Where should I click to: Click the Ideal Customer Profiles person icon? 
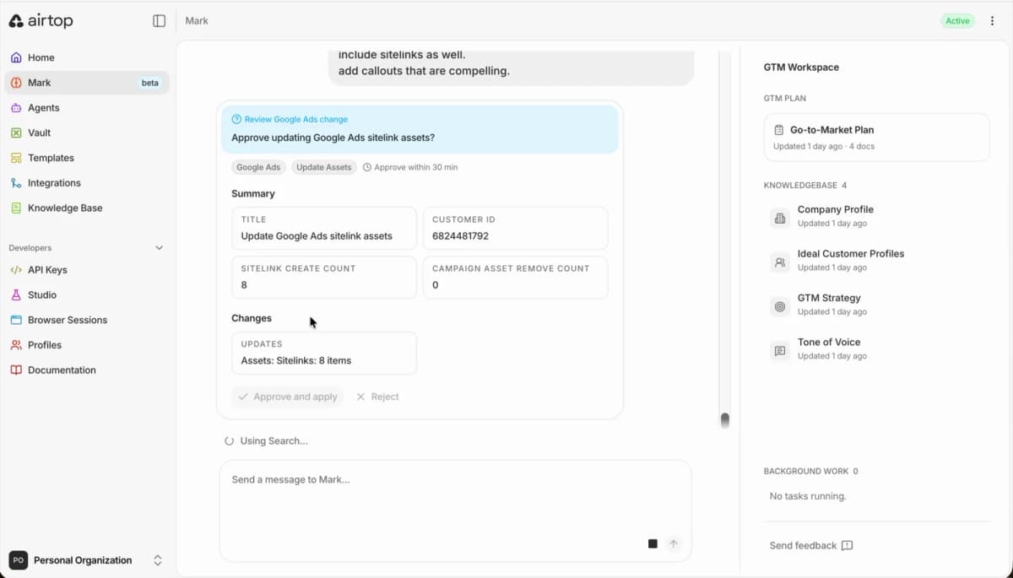tap(780, 262)
